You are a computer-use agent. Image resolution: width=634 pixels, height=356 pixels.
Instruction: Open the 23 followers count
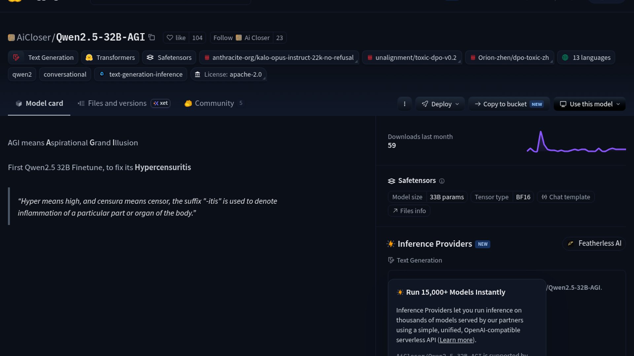click(279, 38)
